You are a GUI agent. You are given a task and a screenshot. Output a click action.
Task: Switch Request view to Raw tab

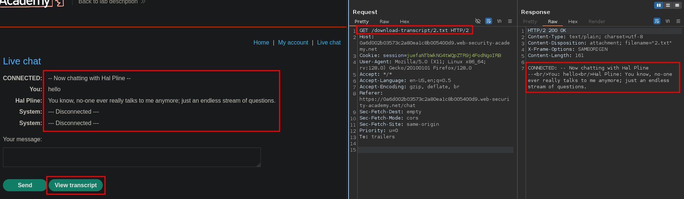384,22
